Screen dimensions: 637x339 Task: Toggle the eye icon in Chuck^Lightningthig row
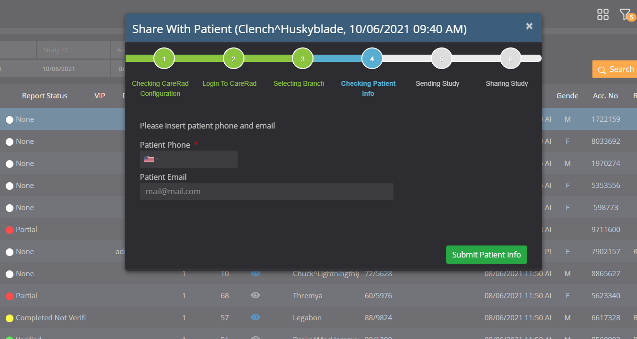pos(255,273)
